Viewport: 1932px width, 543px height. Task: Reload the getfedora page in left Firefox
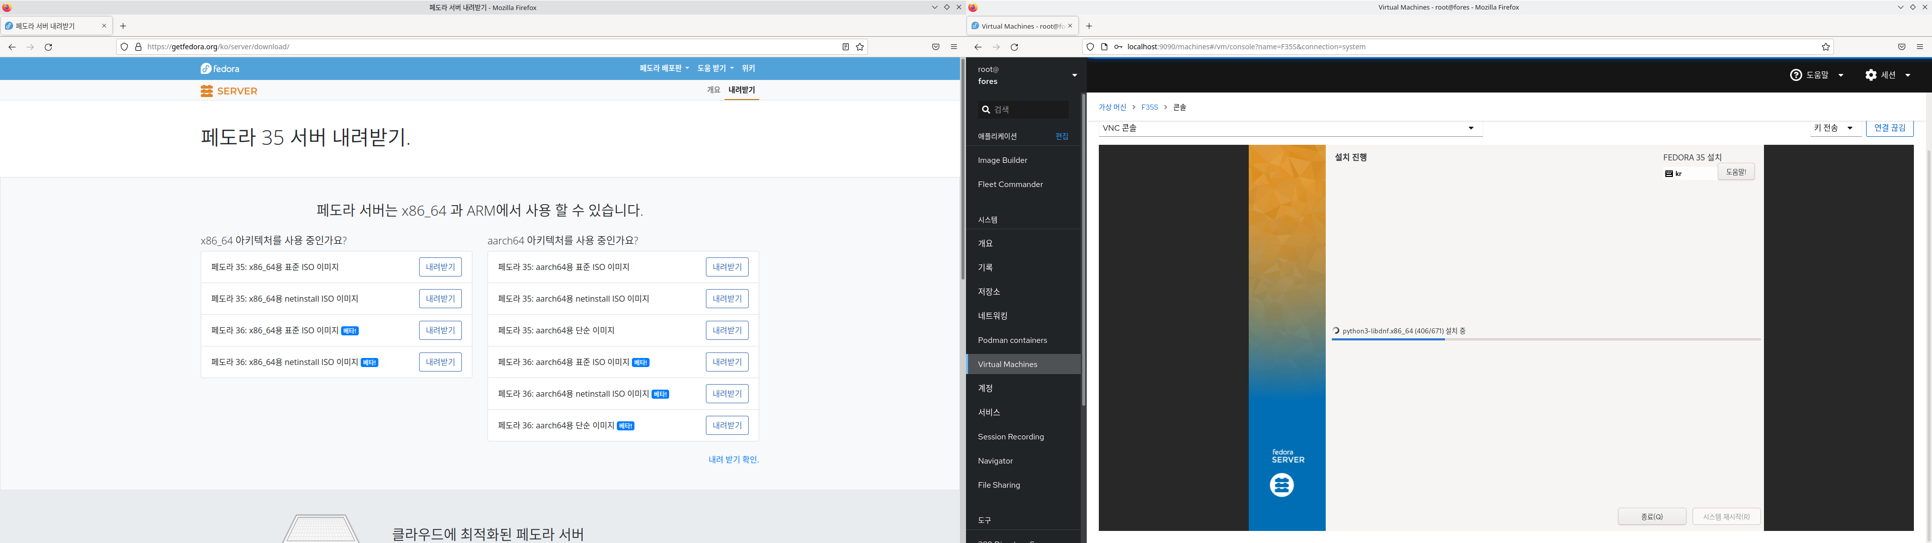[x=48, y=46]
